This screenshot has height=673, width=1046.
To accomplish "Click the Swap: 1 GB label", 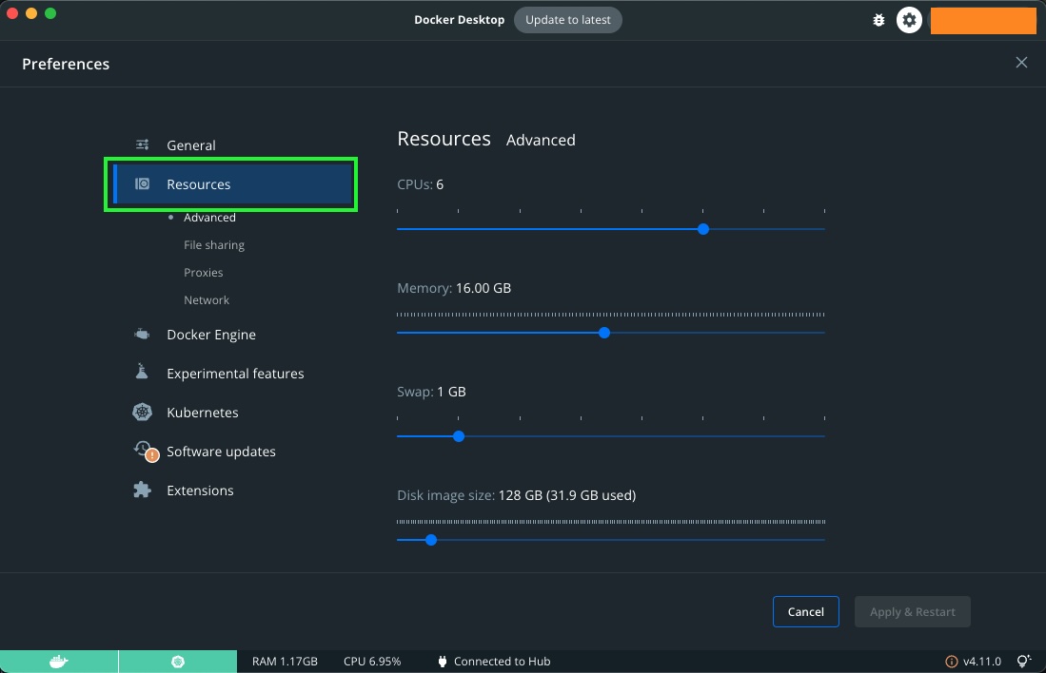I will coord(431,392).
